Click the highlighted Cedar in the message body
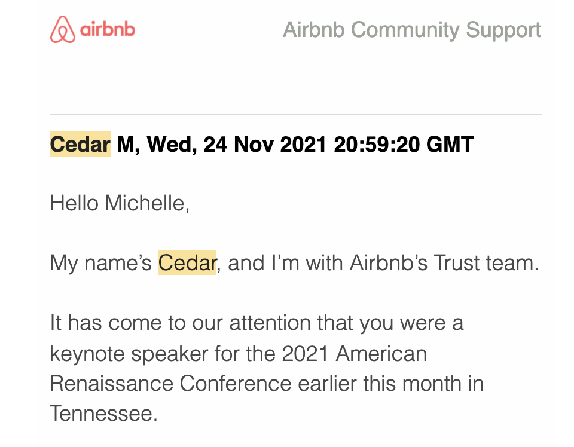574x447 pixels. (x=187, y=262)
